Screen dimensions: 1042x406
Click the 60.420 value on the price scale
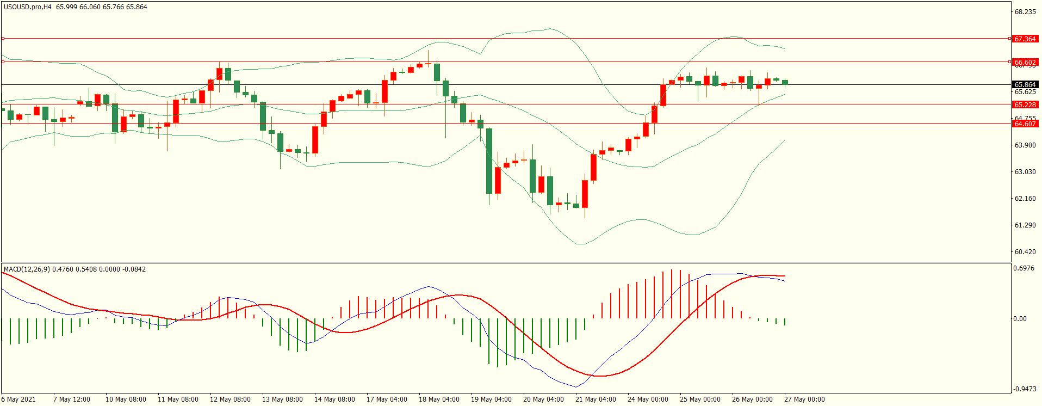1025,252
